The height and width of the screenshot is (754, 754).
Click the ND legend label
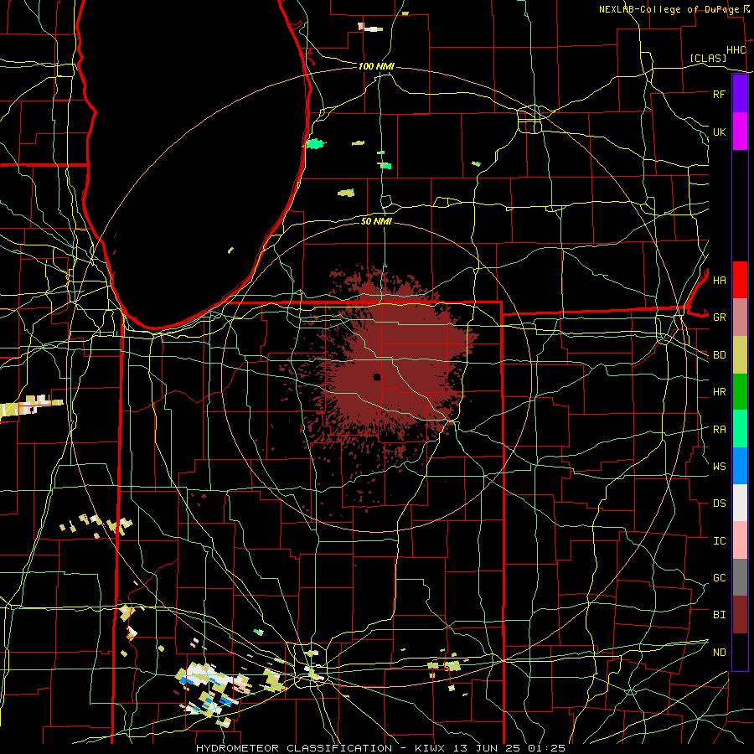pos(719,653)
